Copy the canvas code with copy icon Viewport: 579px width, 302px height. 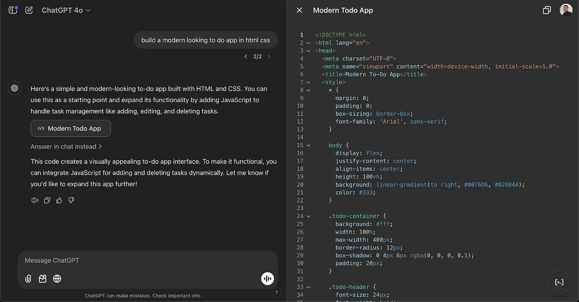pyautogui.click(x=547, y=10)
